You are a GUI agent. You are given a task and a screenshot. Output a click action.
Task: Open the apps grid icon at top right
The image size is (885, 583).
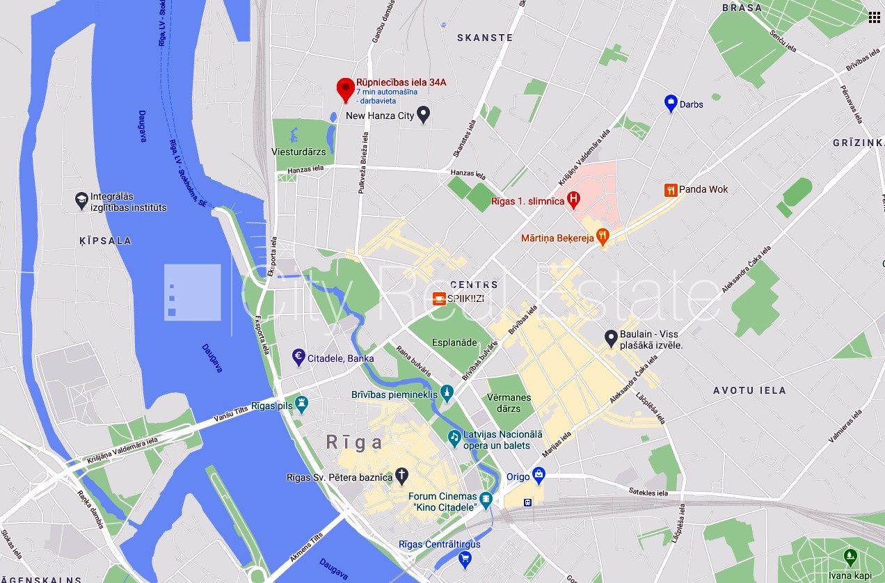click(874, 17)
